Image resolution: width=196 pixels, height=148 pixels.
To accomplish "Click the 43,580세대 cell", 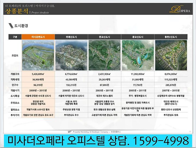I will coord(71,80).
